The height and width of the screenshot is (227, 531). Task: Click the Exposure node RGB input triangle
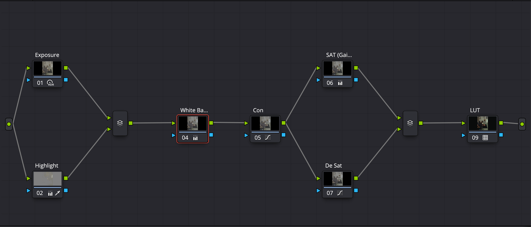[29, 68]
